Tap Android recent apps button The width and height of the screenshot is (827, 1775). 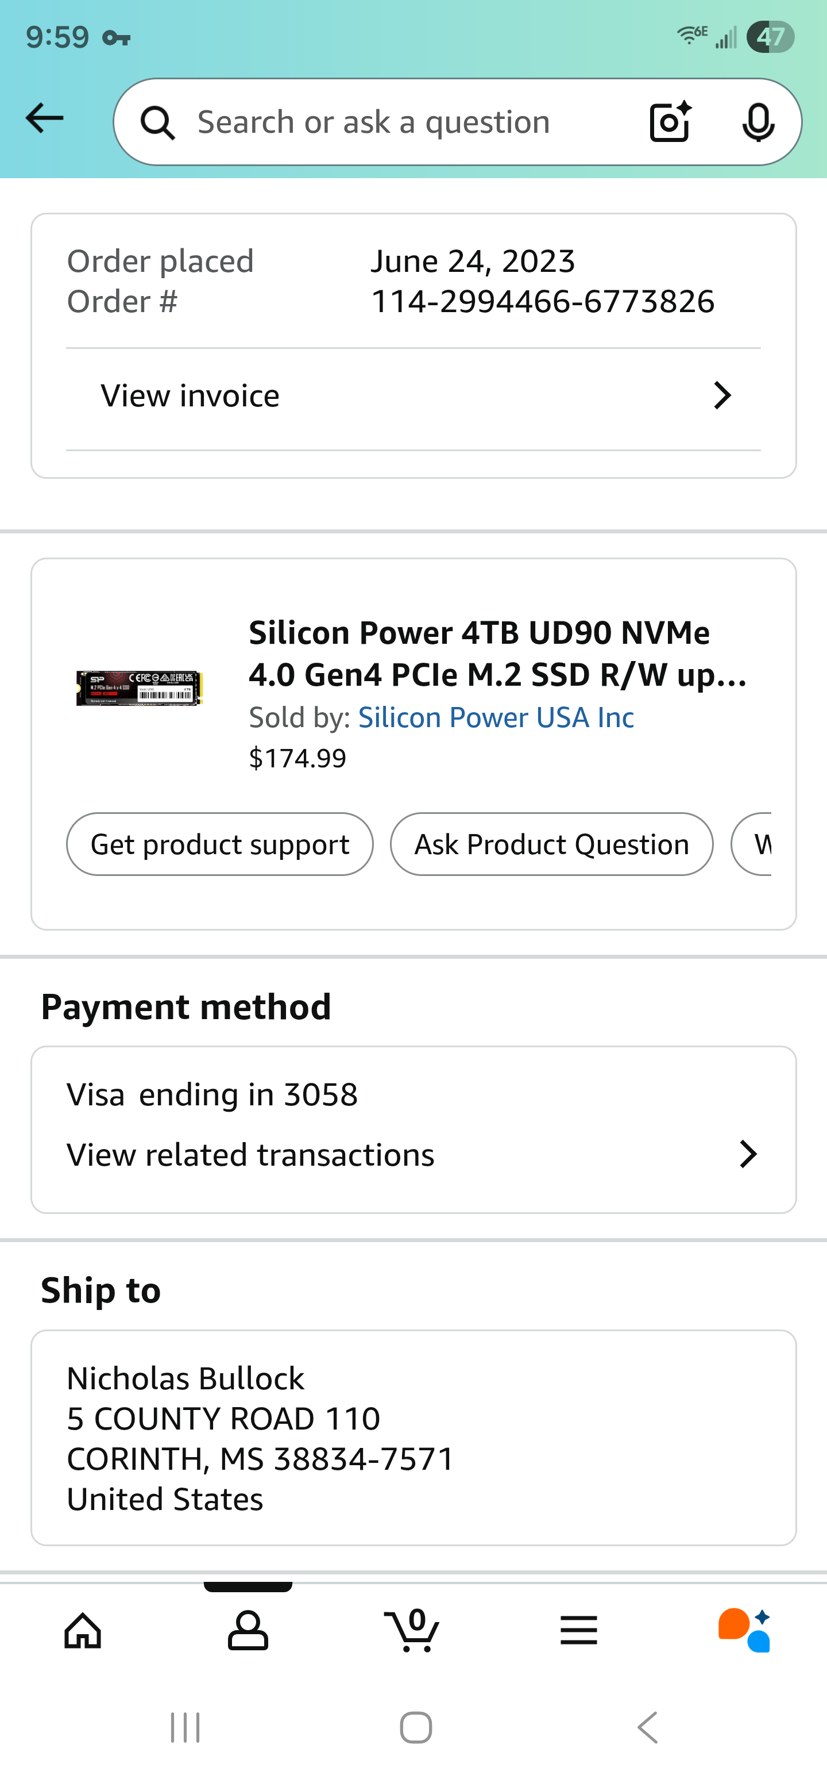coord(186,1727)
